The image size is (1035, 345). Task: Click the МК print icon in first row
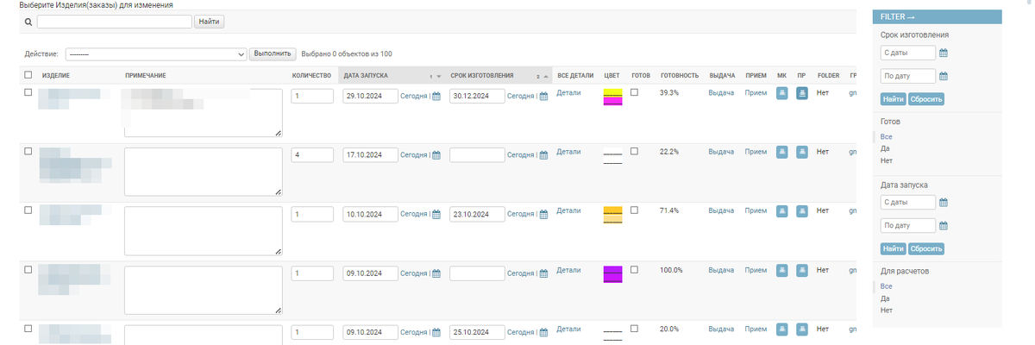coord(782,93)
